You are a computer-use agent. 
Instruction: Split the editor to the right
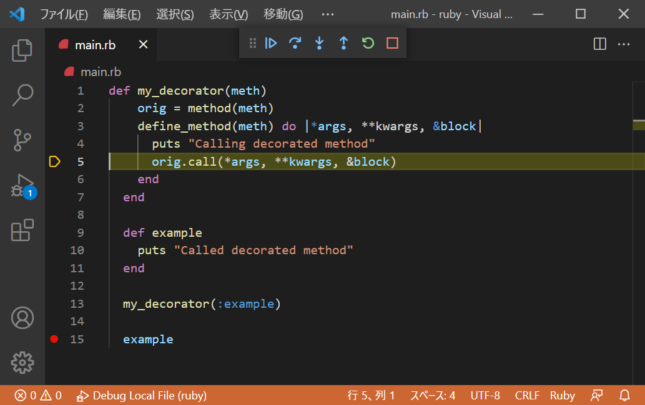[x=600, y=44]
